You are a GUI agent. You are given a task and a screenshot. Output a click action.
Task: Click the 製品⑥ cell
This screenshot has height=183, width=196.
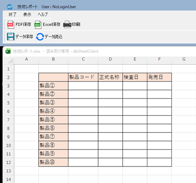coord(53,128)
